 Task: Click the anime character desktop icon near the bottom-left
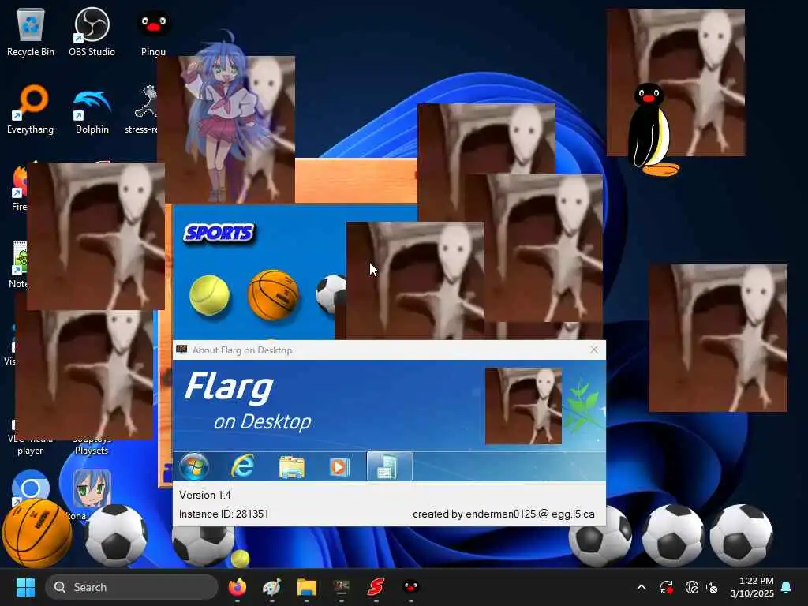click(92, 488)
